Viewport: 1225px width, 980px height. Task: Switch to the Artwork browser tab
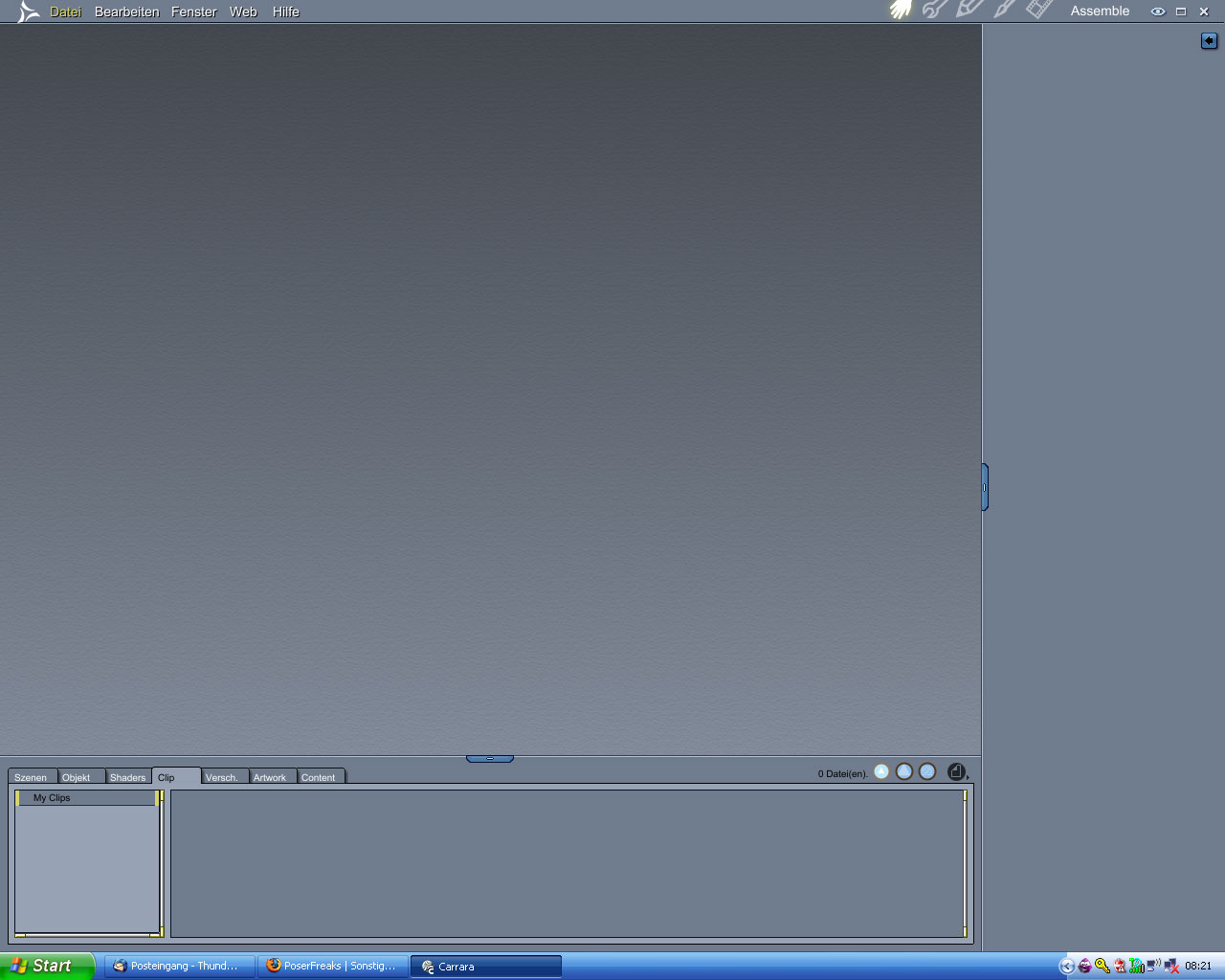click(273, 777)
